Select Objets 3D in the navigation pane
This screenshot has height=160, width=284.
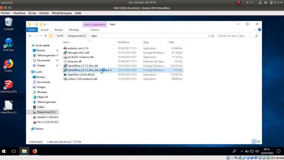43,97
